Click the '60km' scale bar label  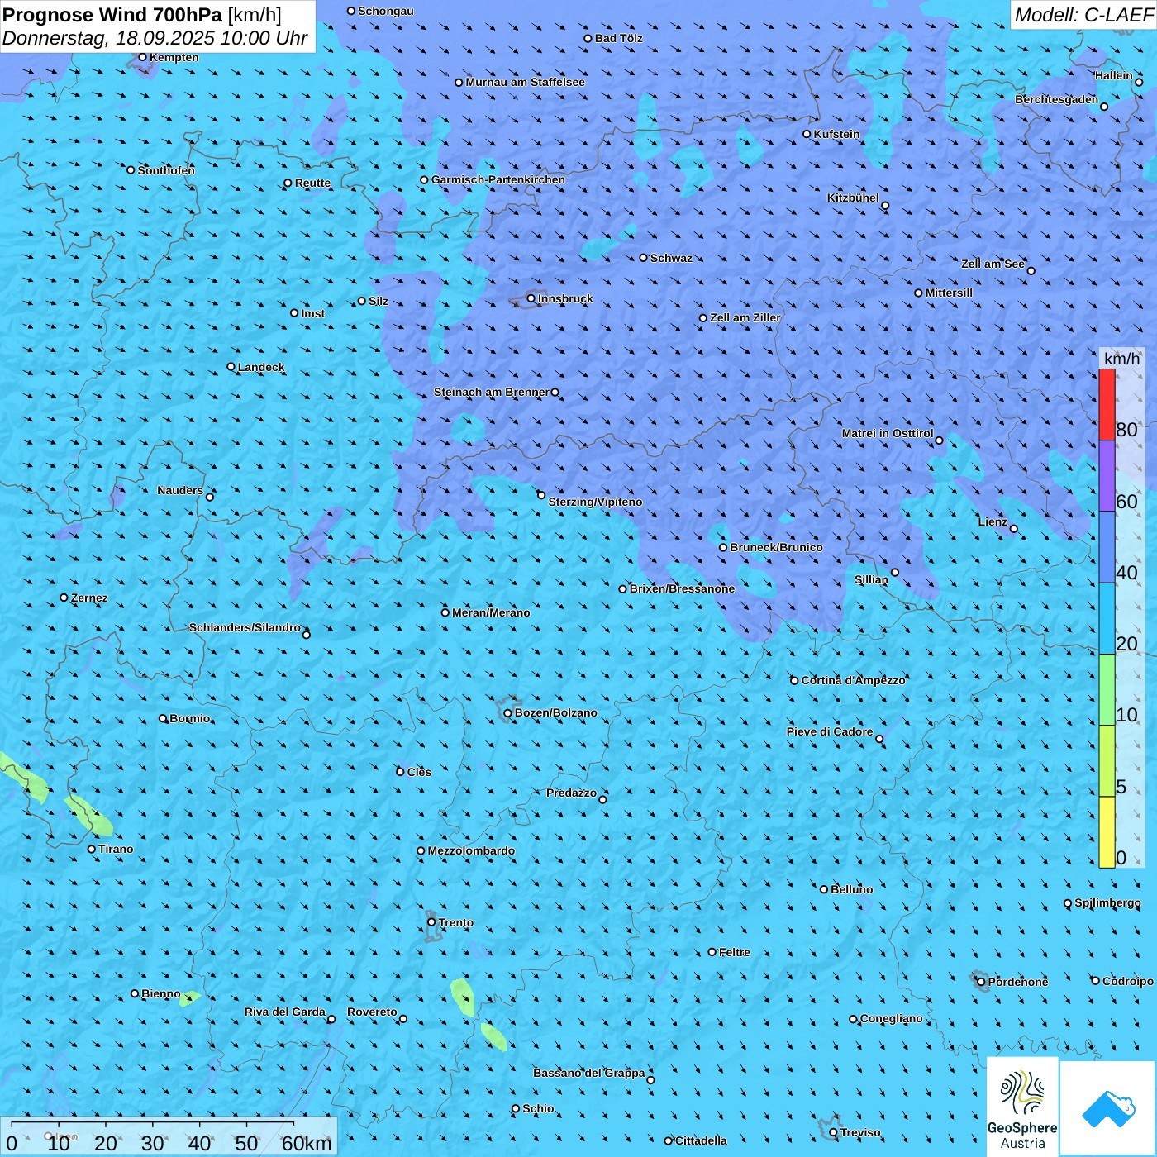coord(307,1143)
